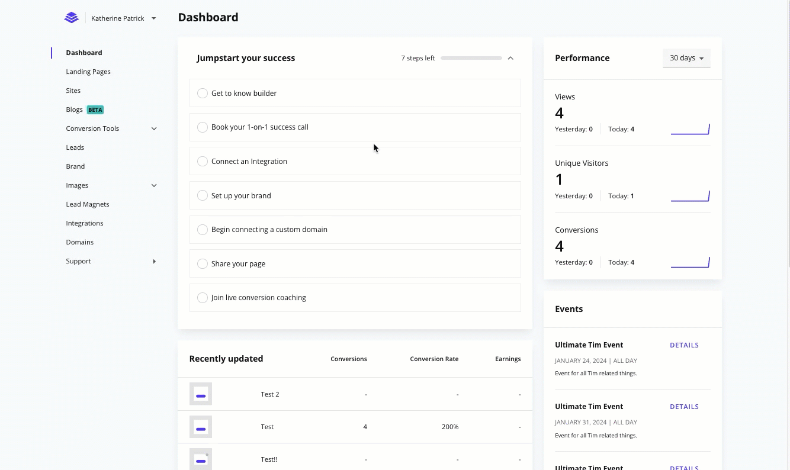This screenshot has width=790, height=470.
Task: Collapse the Jumpstart your success panel
Action: 510,58
